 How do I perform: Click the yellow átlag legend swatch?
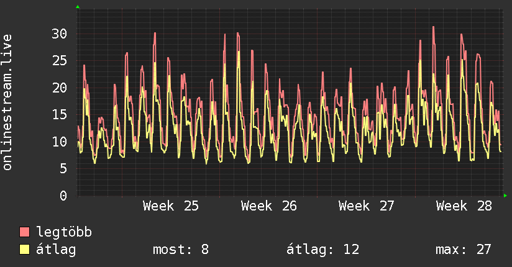click(x=24, y=250)
